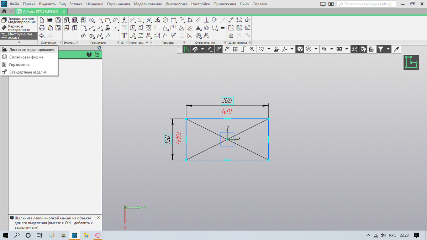Open the orientation axes dropdown arrow
The image size is (427, 240).
pyautogui.click(x=292, y=49)
